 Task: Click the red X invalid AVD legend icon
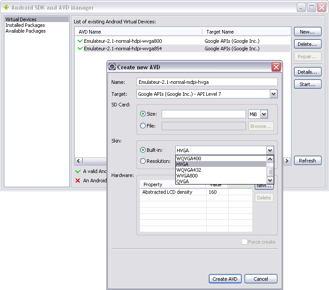click(x=79, y=180)
